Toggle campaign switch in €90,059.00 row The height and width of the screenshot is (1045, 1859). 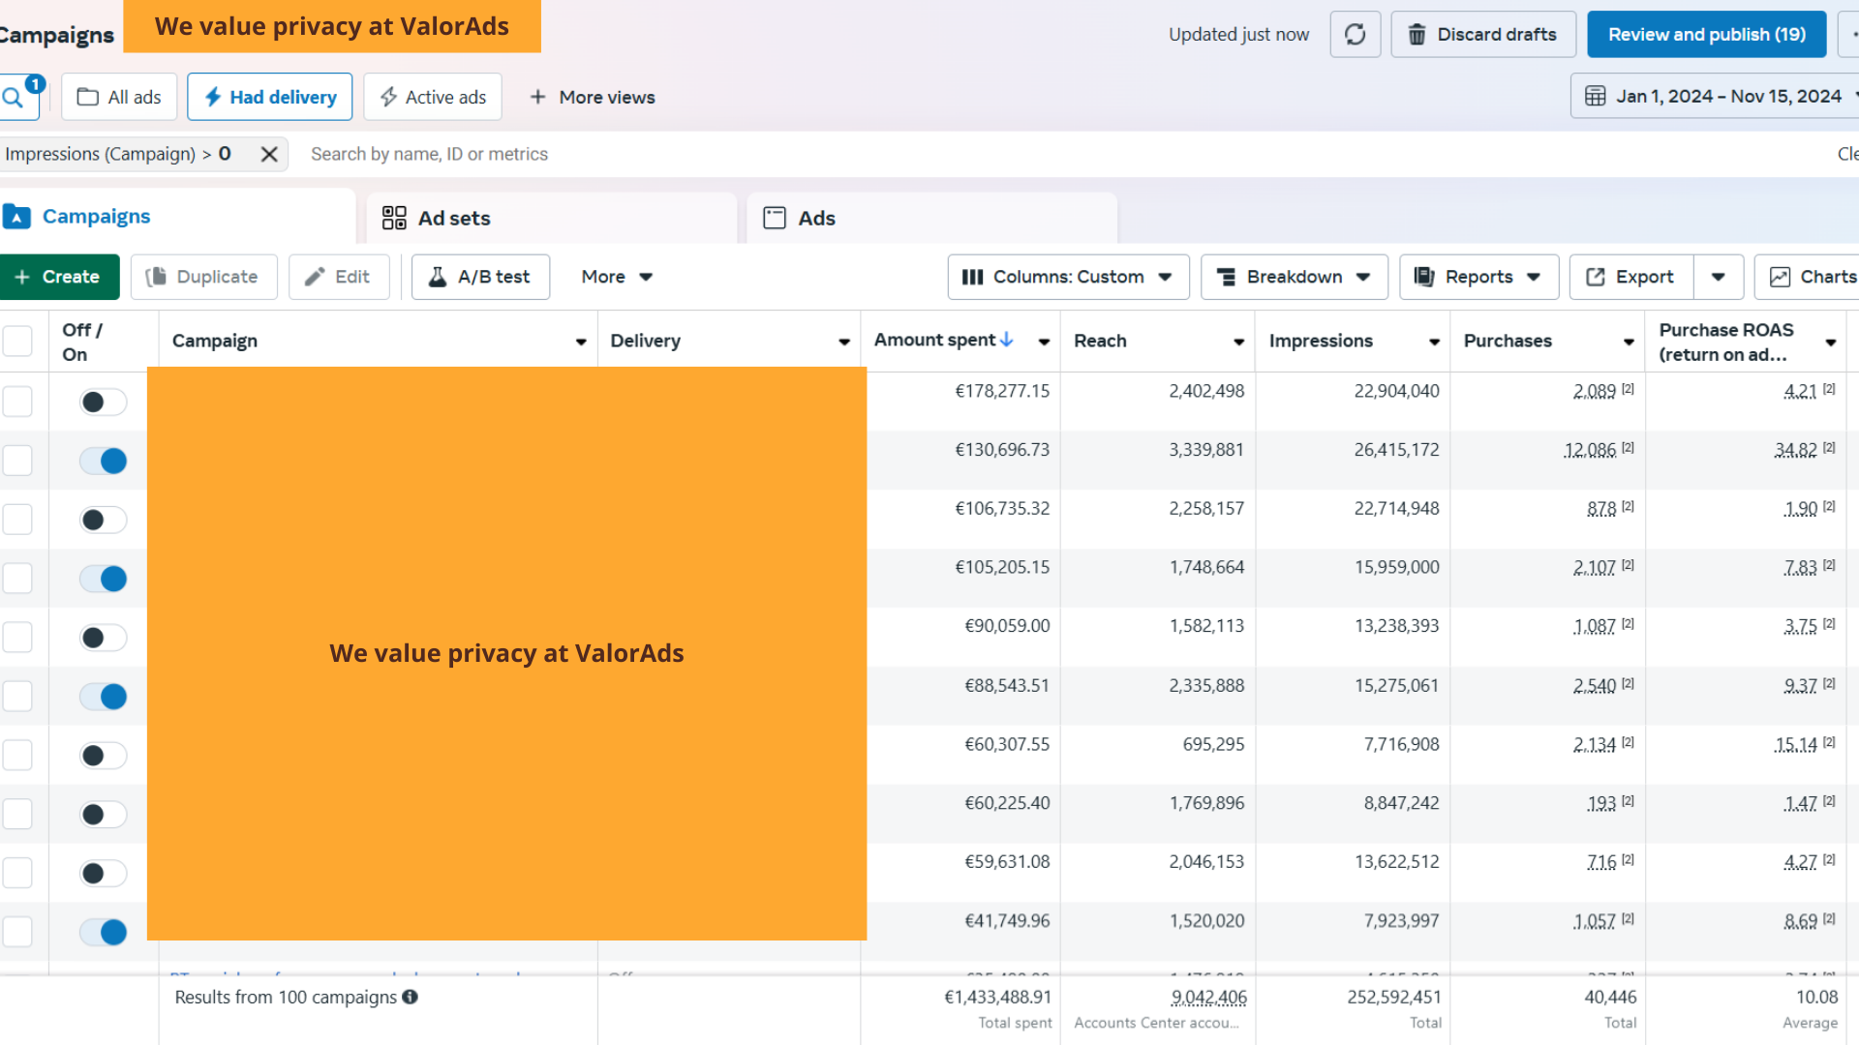[104, 638]
